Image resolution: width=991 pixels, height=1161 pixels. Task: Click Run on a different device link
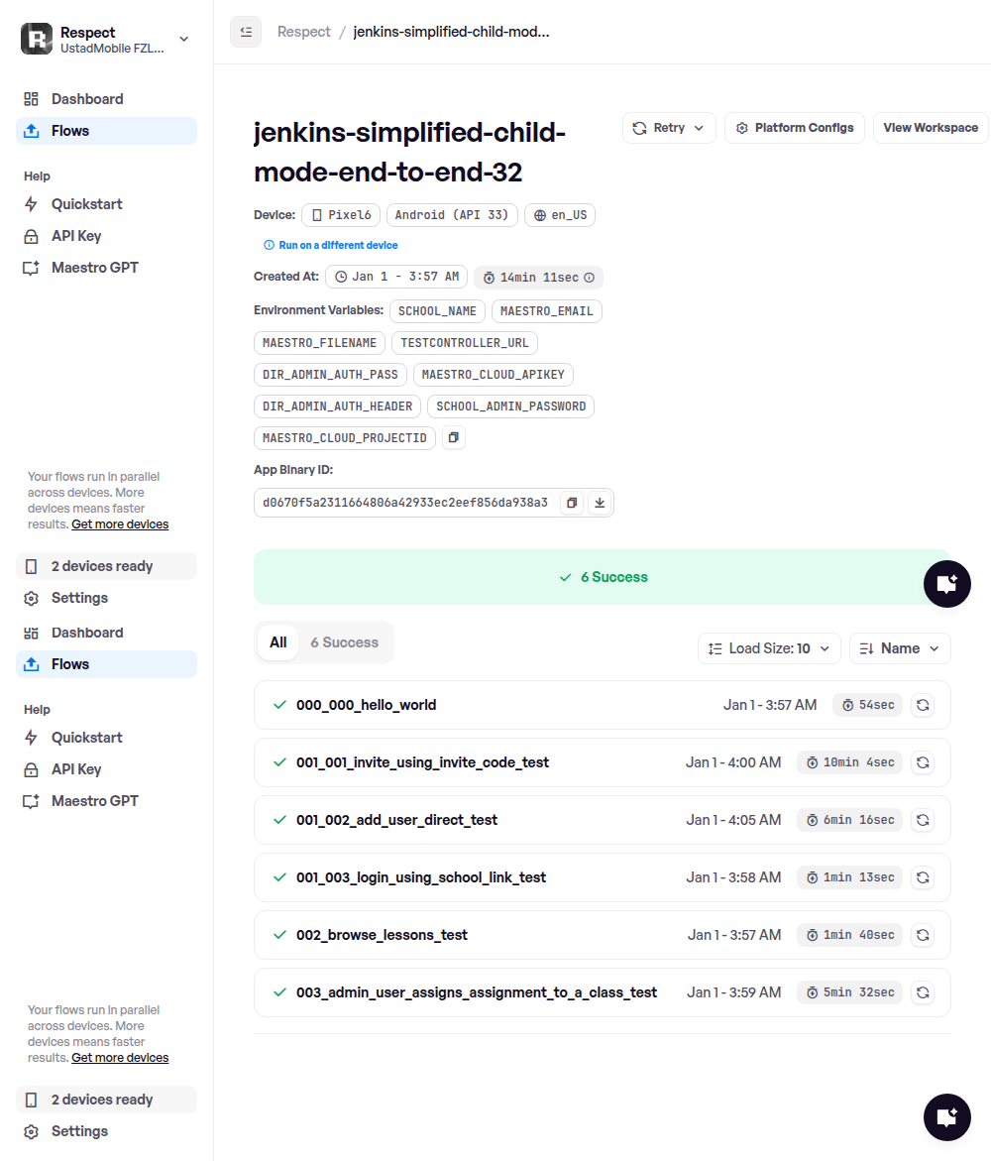[x=338, y=245]
